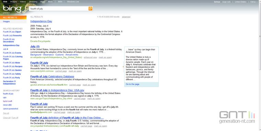Open the Maps tab in top bar

tap(43, 2)
